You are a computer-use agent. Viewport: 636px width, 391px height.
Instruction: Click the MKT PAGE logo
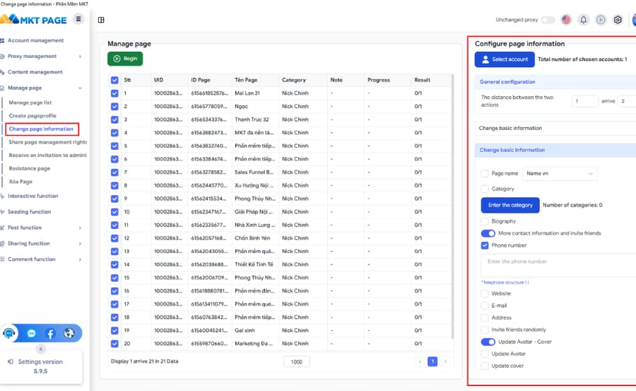pos(33,20)
